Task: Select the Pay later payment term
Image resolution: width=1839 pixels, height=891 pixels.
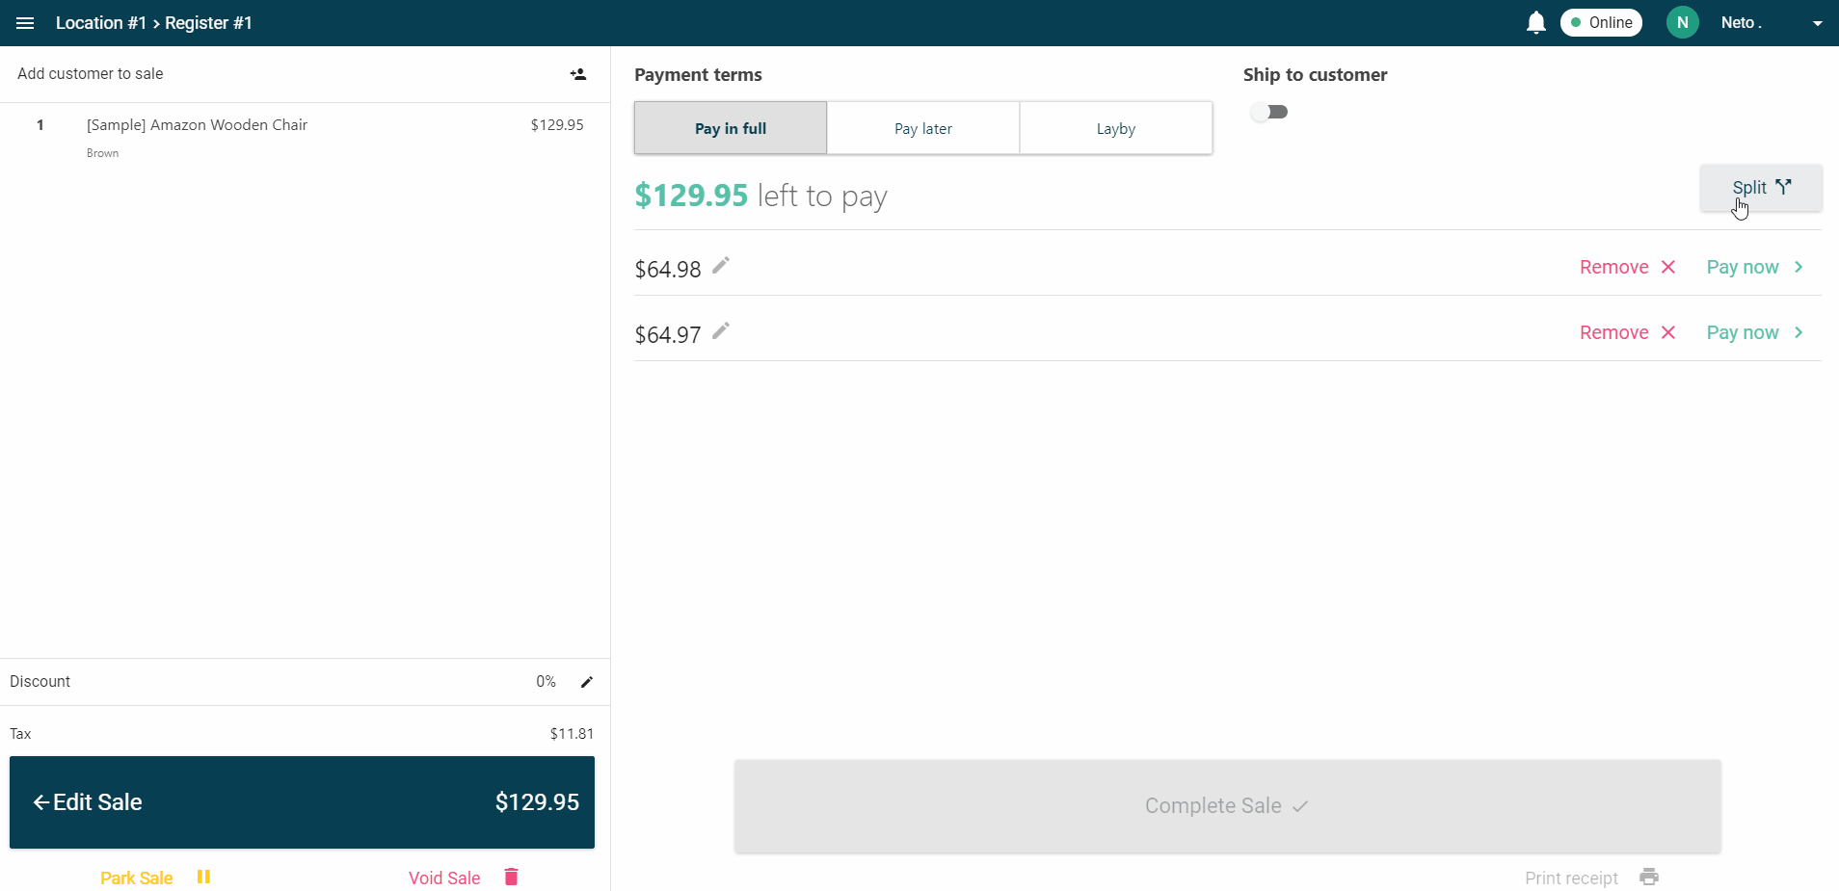Action: coord(922,128)
